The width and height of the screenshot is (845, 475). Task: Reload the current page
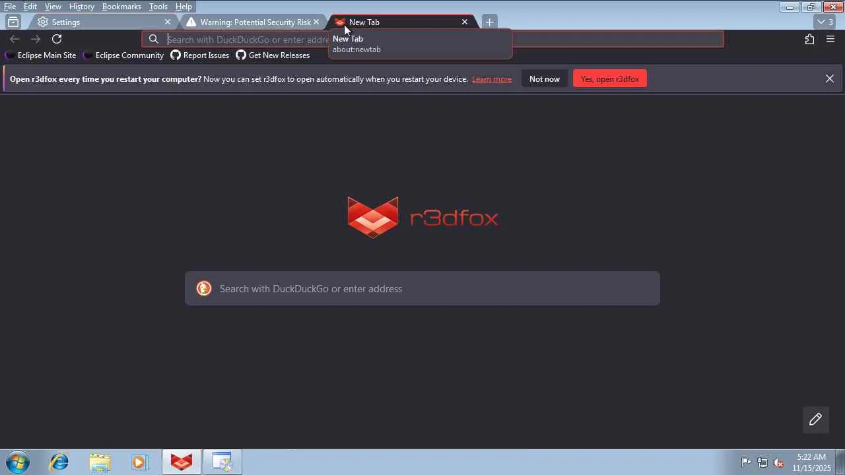57,39
